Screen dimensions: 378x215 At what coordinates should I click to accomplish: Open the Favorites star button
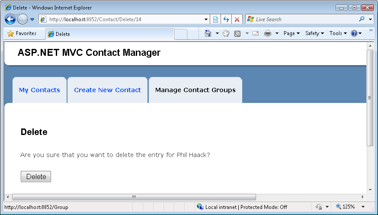tap(22, 33)
